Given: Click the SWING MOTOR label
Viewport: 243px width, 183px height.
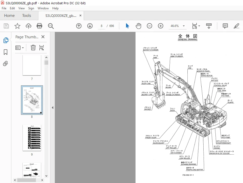Looking at the screenshot, I should tap(206, 76).
